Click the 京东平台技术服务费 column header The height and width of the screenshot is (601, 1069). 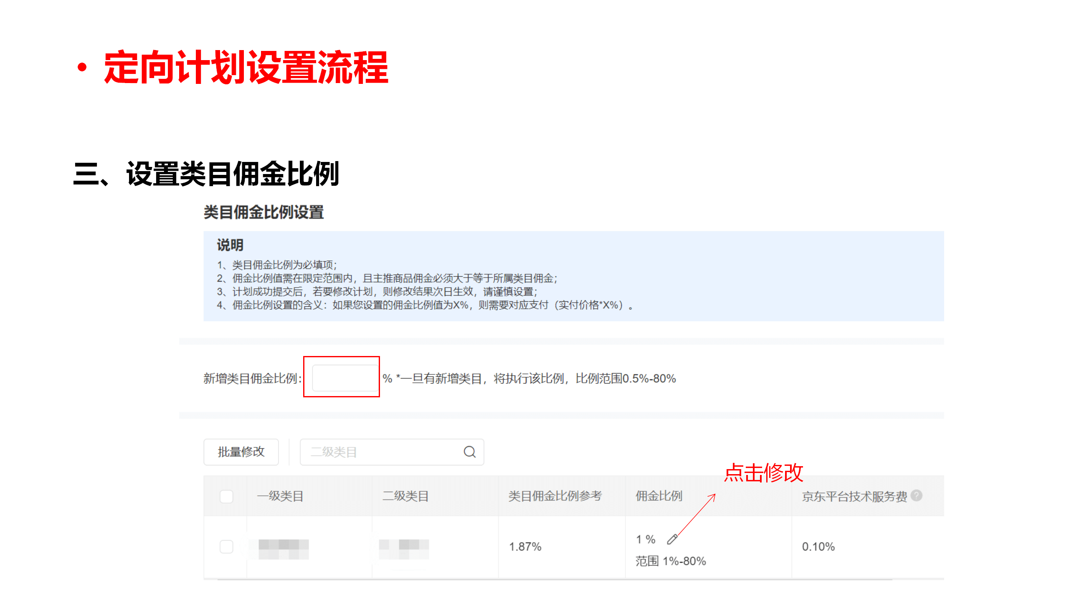(x=854, y=496)
